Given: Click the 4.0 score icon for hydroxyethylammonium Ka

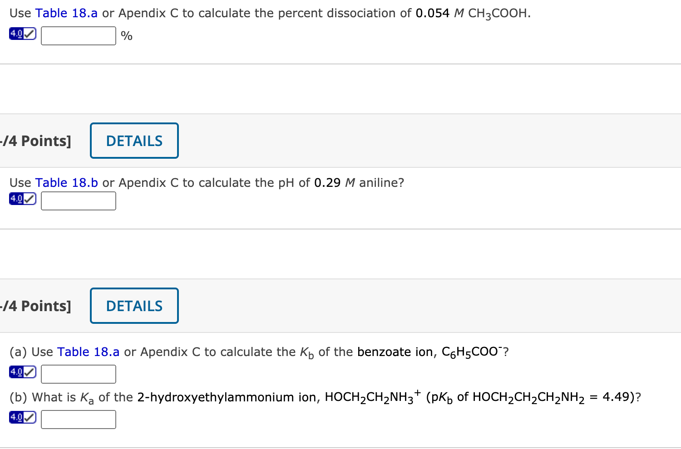Looking at the screenshot, I should 23,417.
